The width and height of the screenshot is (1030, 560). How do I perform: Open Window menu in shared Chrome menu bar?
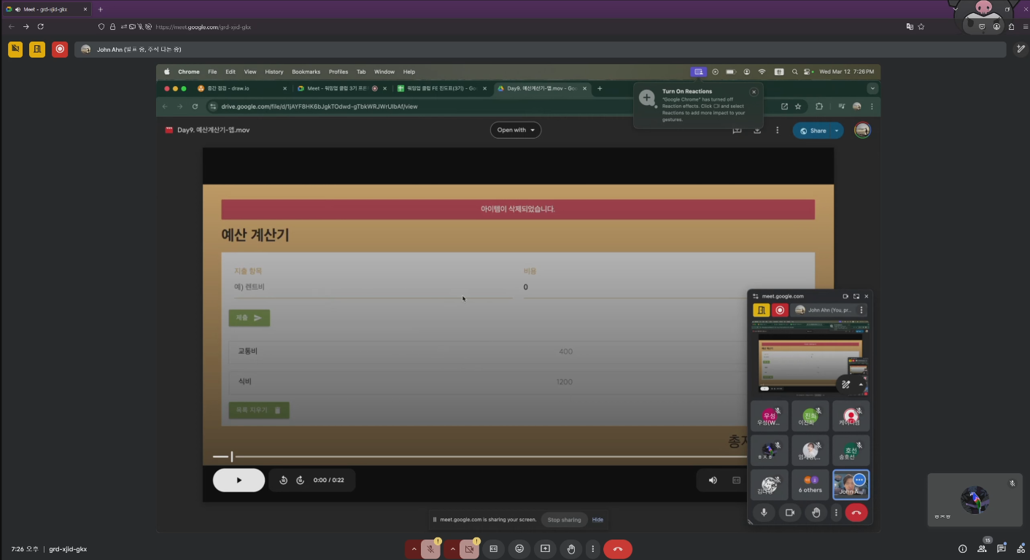[384, 71]
